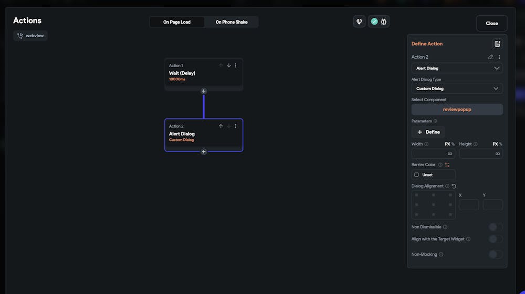This screenshot has height=294, width=525.
Task: Enable Align with the Target Widget
Action: pyautogui.click(x=495, y=239)
